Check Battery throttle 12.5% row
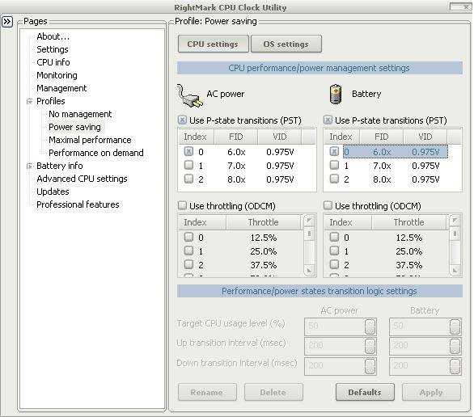The height and width of the screenshot is (417, 474). [334, 237]
